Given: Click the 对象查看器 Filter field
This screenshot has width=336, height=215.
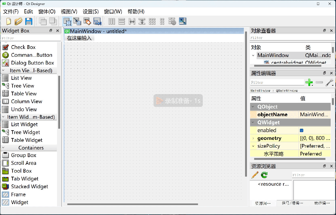Looking at the screenshot, I should pos(292,38).
